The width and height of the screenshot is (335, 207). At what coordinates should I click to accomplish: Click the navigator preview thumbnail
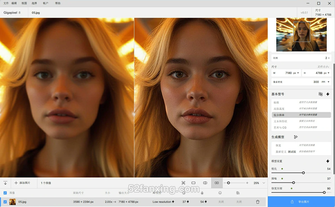pos(301,35)
